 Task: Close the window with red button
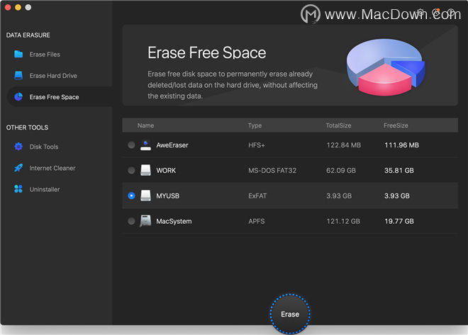(x=8, y=7)
